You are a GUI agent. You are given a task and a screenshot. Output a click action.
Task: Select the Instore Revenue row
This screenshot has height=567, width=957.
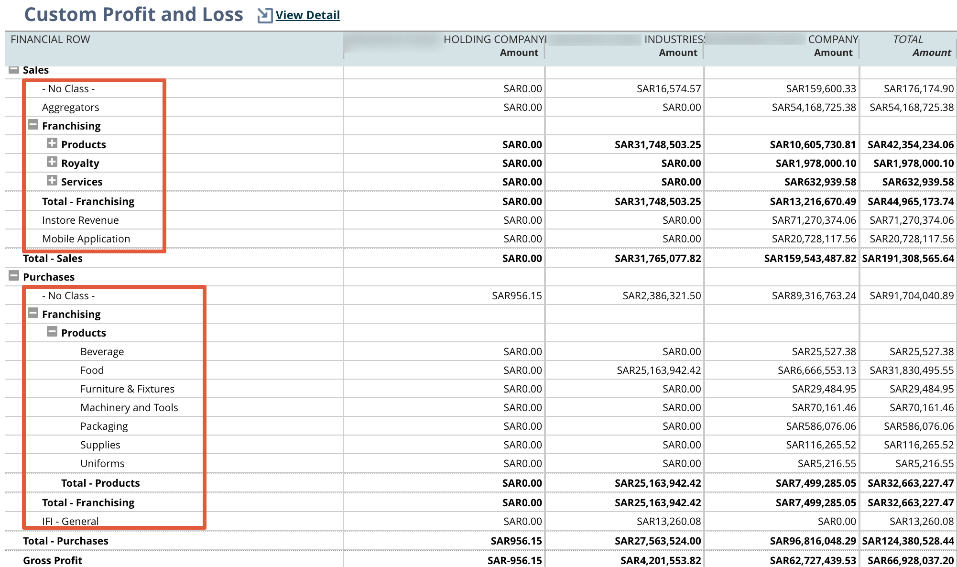coord(80,220)
